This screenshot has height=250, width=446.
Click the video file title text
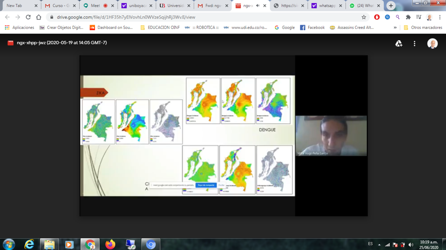(62, 43)
